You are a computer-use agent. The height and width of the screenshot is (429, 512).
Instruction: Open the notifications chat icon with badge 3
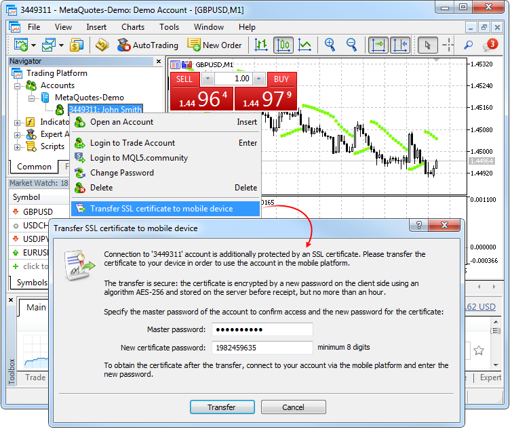point(490,45)
